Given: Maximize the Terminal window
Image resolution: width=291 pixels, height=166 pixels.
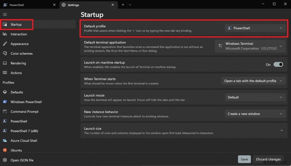Looking at the screenshot, I should point(274,4).
